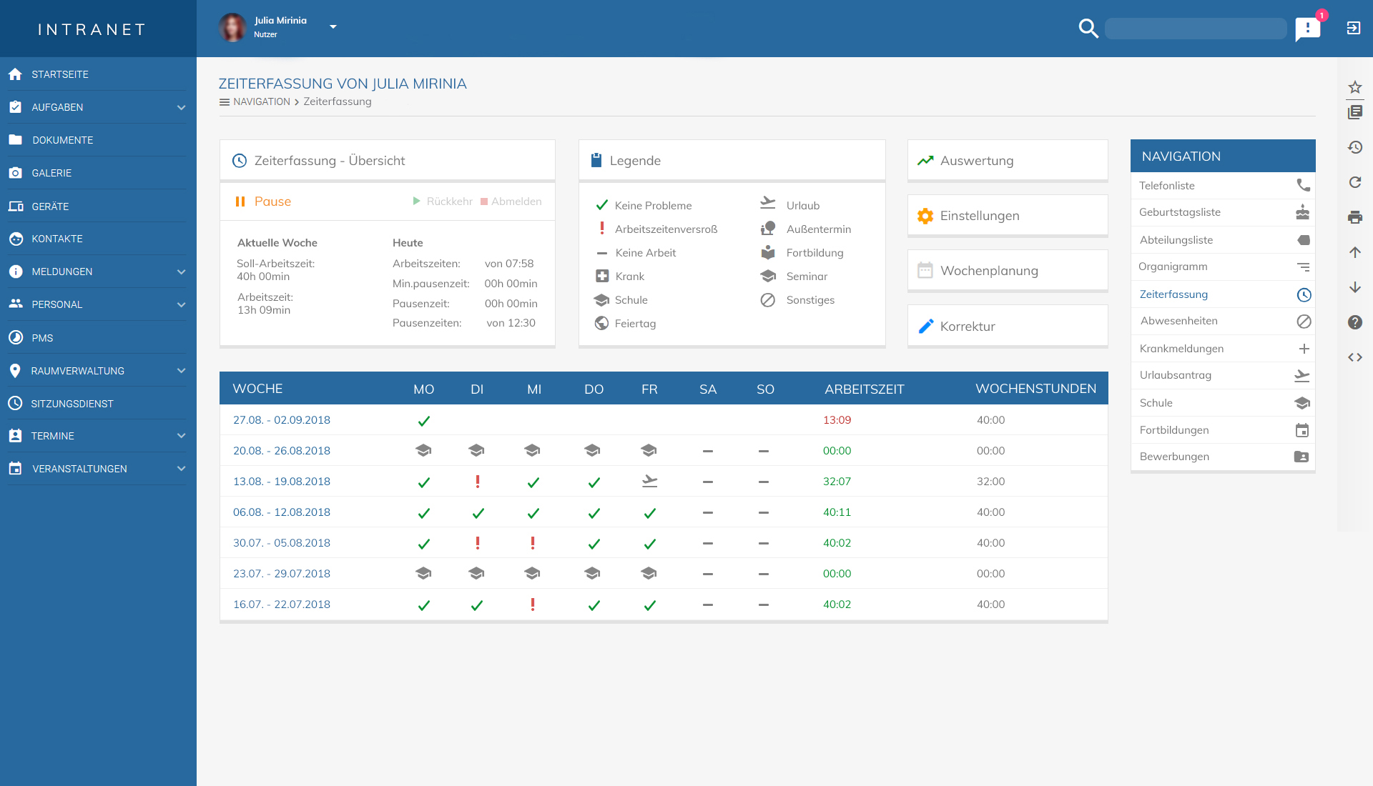
Task: Click the history clock icon on right rail
Action: pyautogui.click(x=1355, y=147)
